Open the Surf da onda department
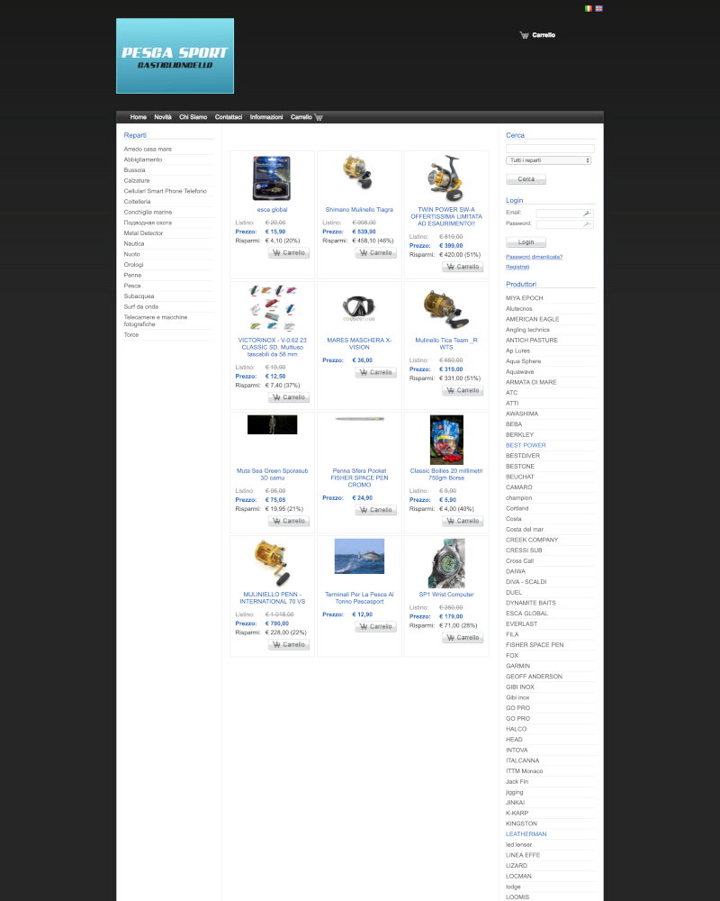The height and width of the screenshot is (901, 720). (x=142, y=307)
